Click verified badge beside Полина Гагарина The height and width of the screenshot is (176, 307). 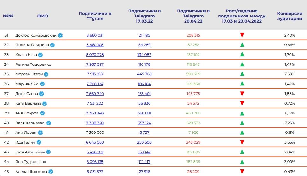(53, 45)
